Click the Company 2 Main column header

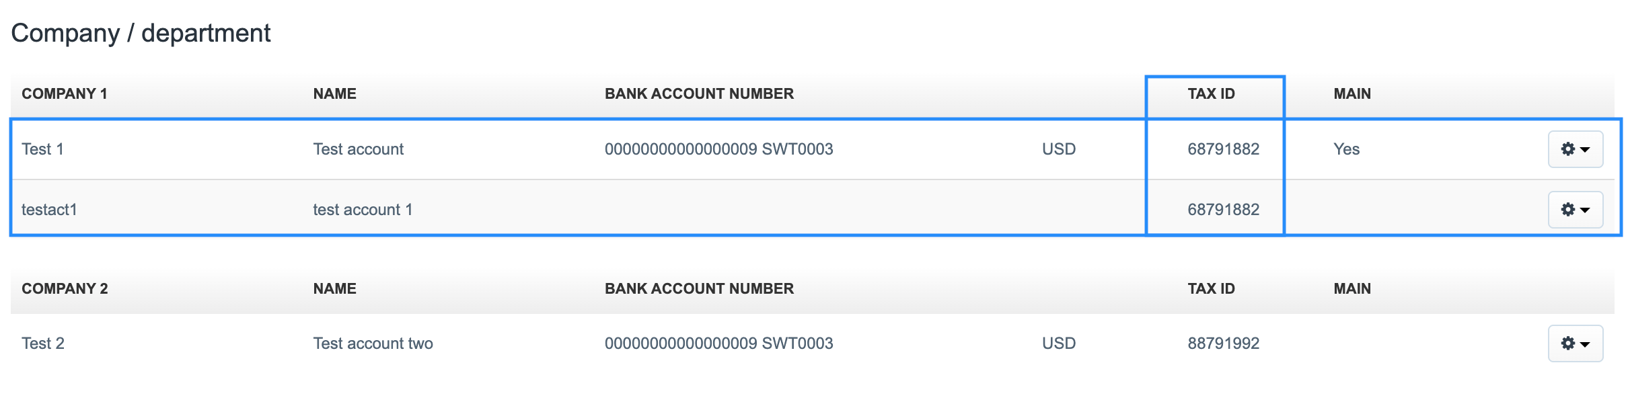point(1352,289)
